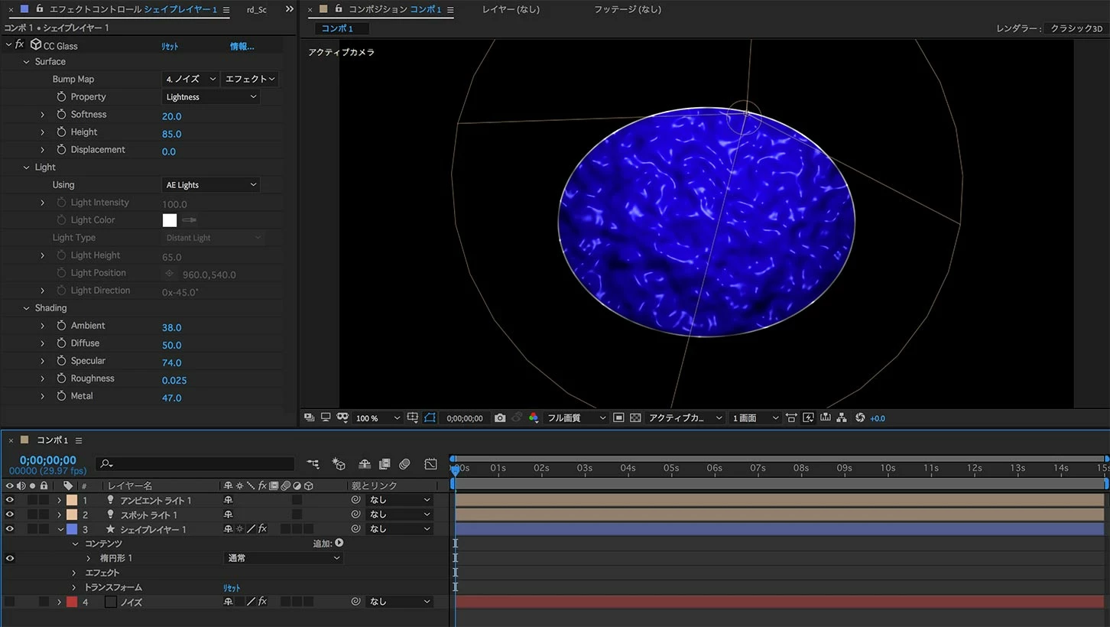Toggle the transparency grid in viewer
This screenshot has width=1110, height=627.
635,418
